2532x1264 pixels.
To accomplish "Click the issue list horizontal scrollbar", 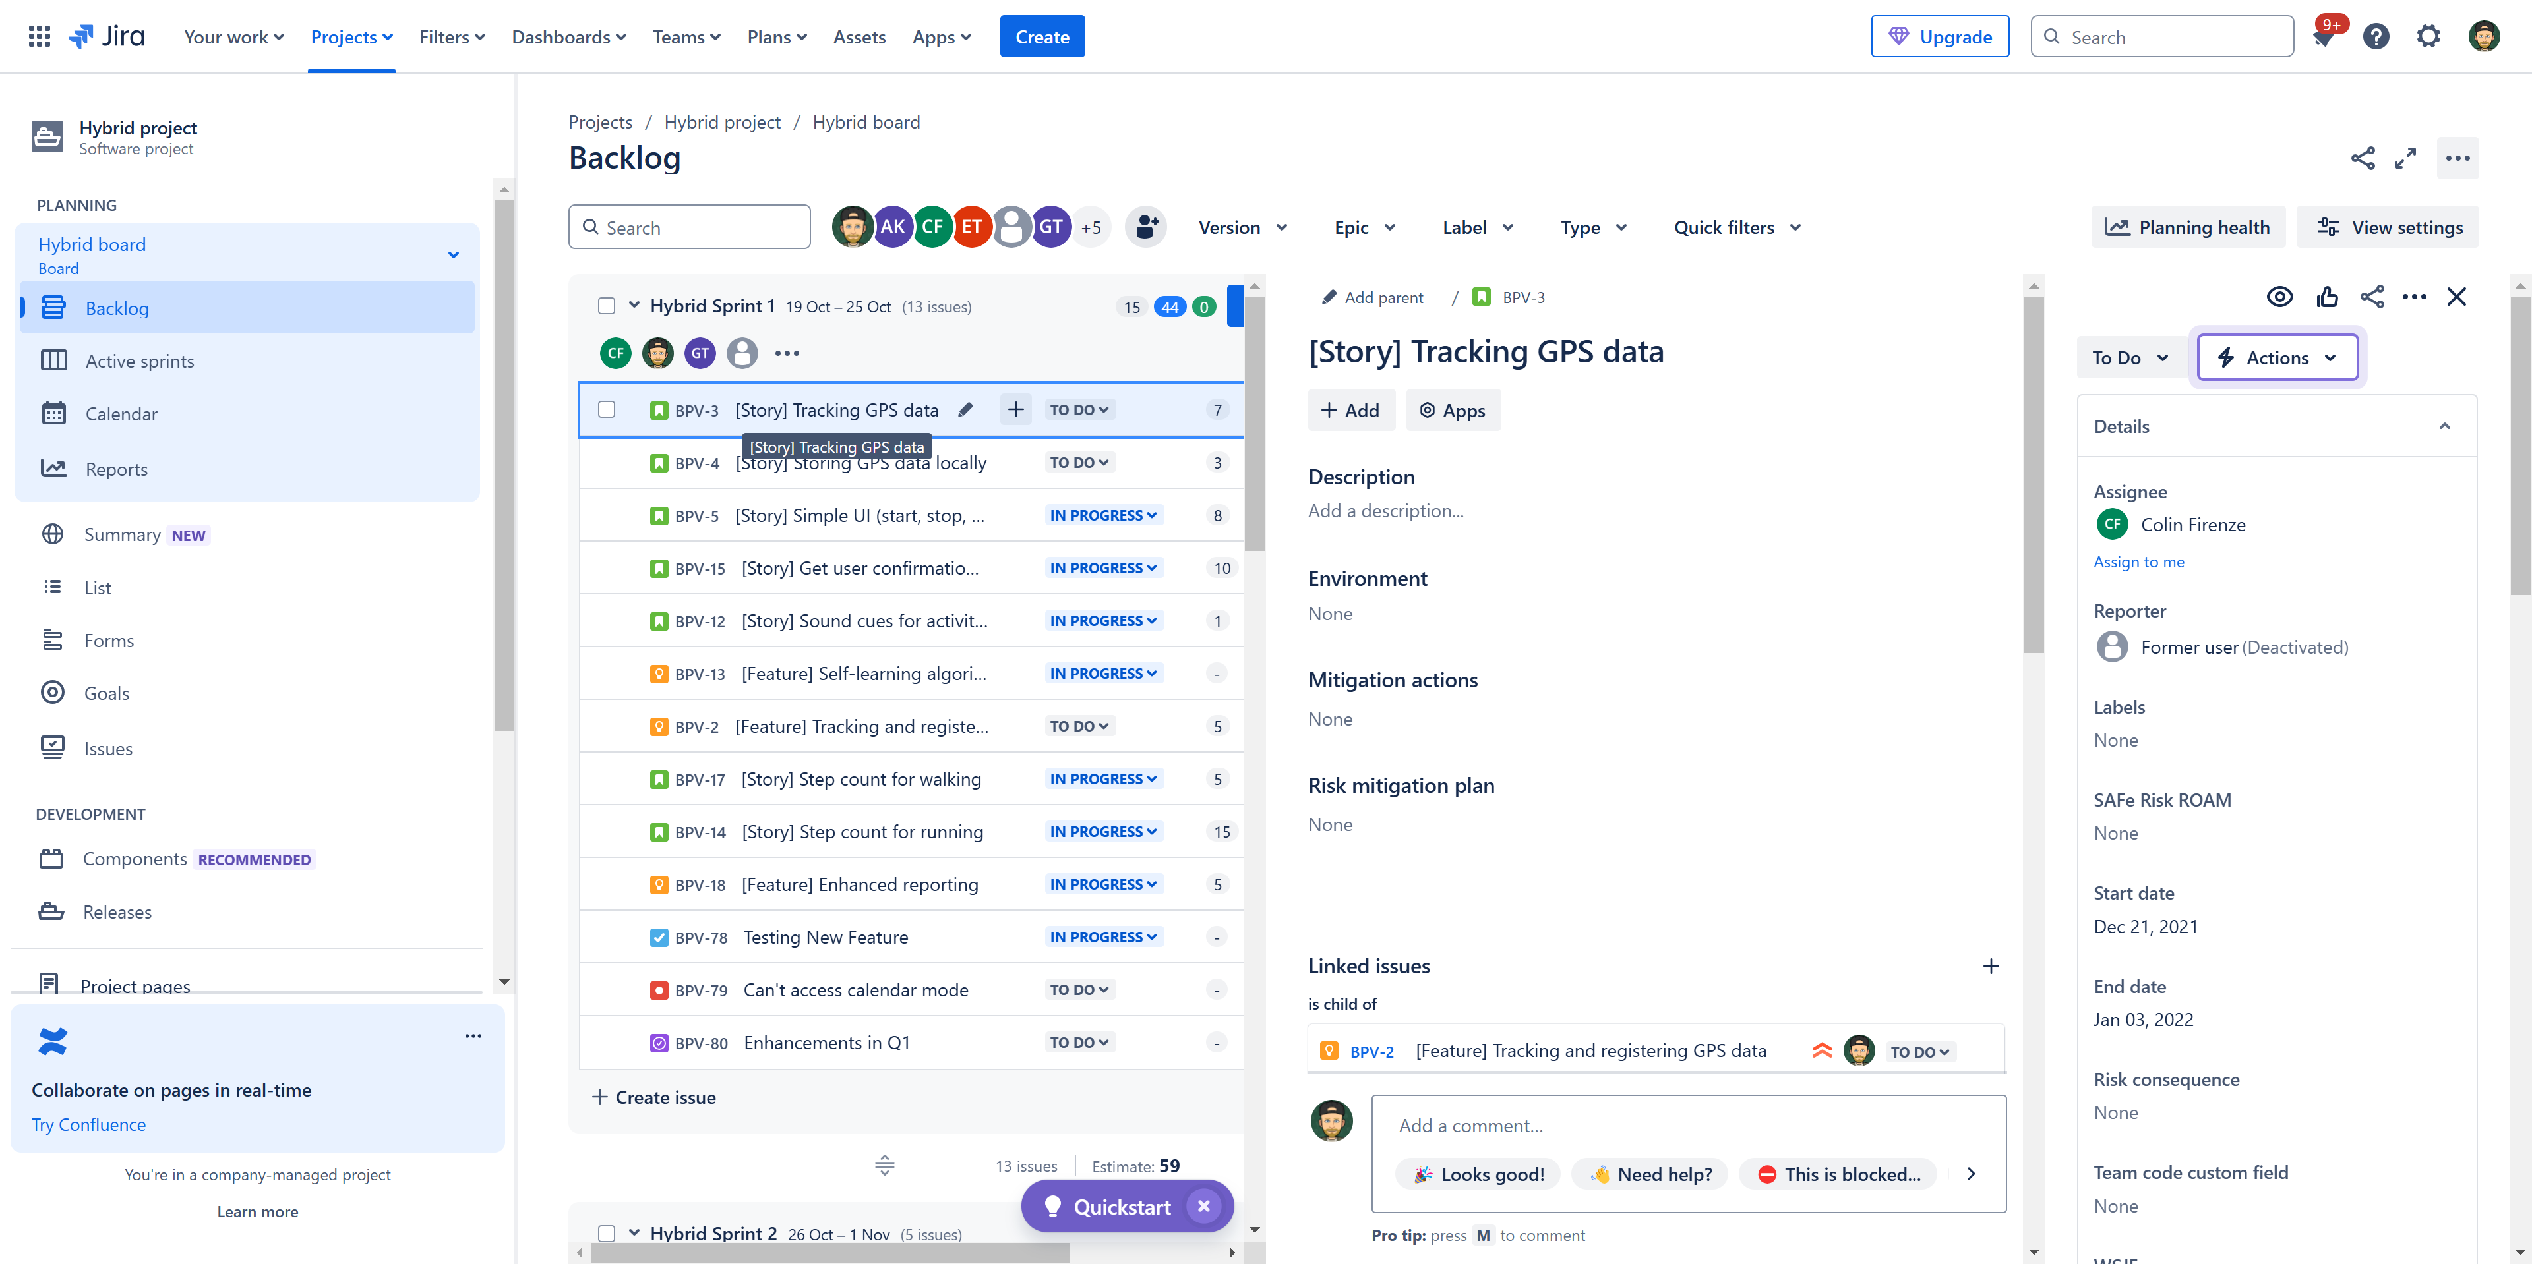I will 829,1252.
